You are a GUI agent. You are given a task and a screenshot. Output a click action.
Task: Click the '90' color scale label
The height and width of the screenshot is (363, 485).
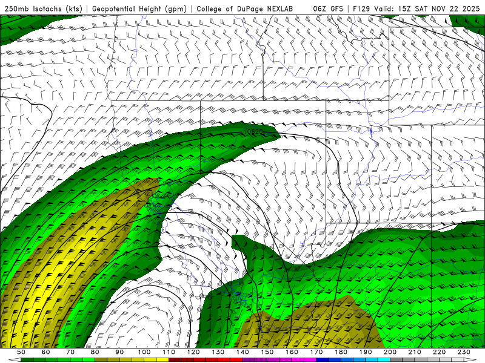119,352
